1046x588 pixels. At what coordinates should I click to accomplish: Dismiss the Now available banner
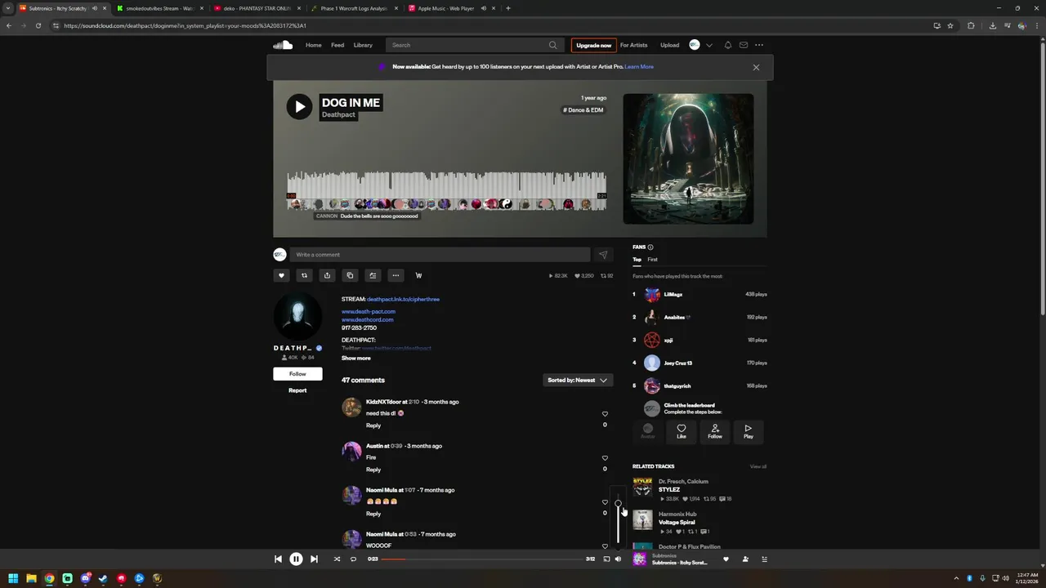(756, 67)
